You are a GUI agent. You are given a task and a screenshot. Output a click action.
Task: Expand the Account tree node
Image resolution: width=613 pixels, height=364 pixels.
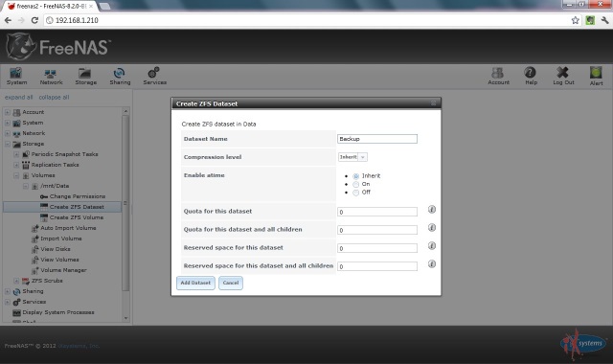pyautogui.click(x=8, y=112)
